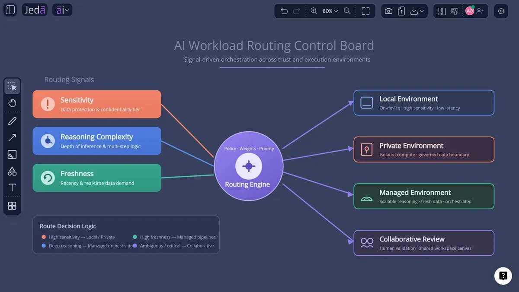Click the Routing Engine circle node
The height and width of the screenshot is (292, 519).
click(248, 166)
